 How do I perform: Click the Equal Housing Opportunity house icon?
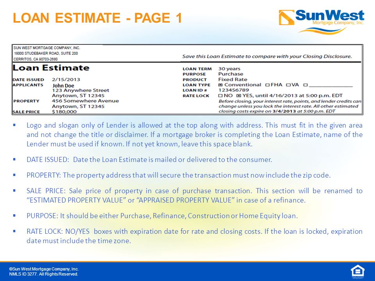[x=357, y=272]
